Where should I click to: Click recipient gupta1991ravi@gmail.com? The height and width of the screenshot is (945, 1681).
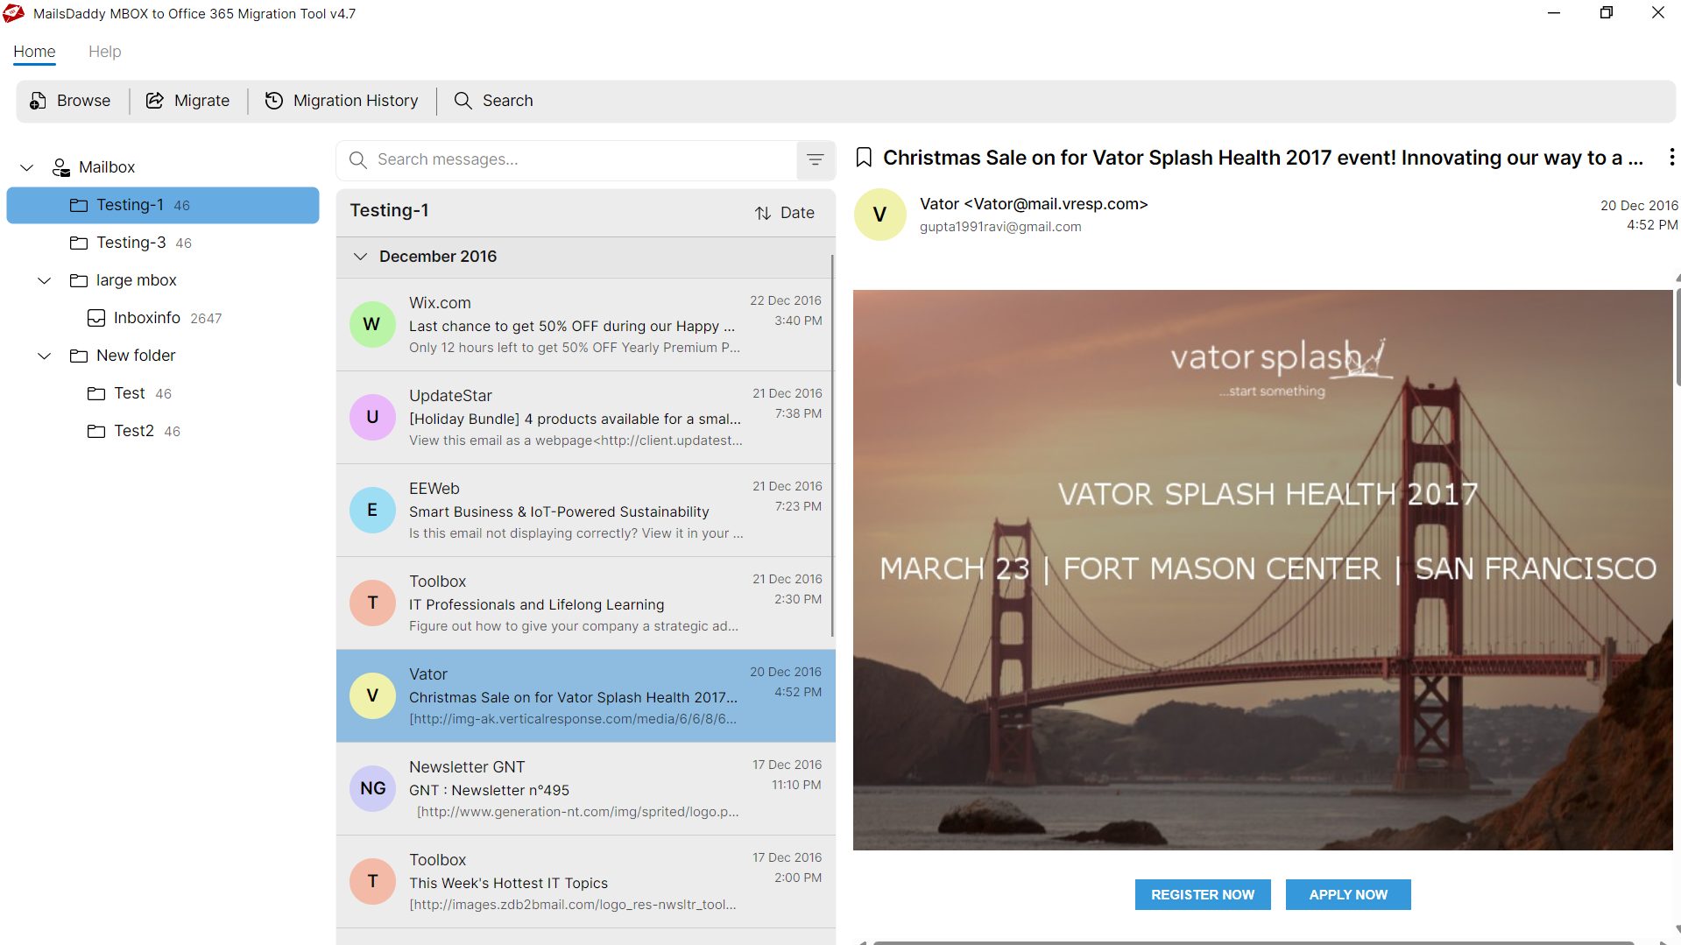click(1000, 227)
